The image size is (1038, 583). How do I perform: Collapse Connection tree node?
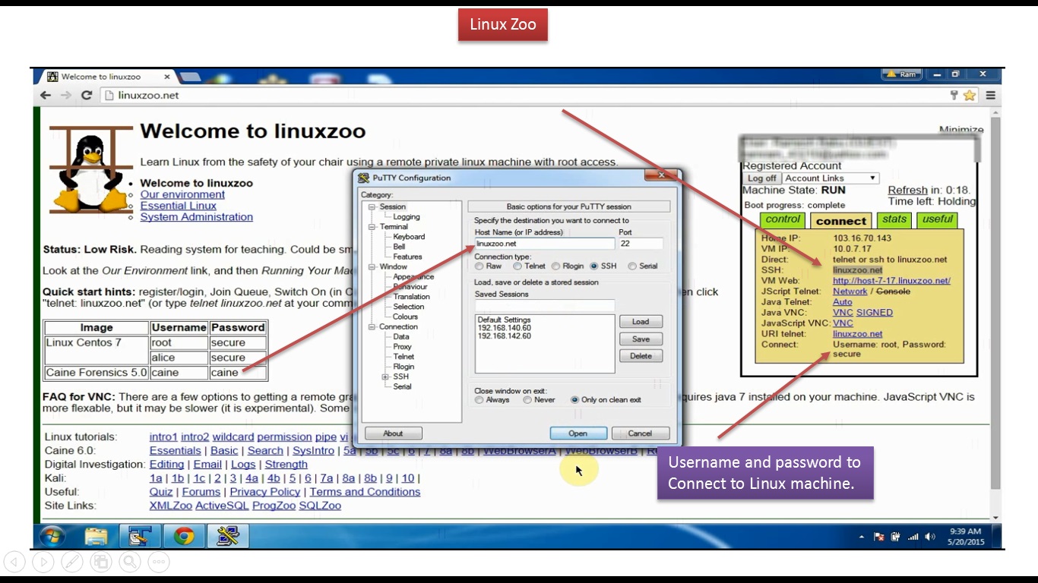[372, 326]
